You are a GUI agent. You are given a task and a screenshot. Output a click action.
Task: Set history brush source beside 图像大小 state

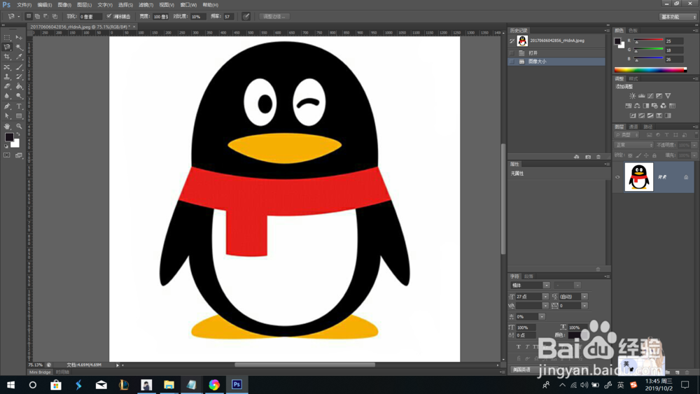tap(512, 62)
